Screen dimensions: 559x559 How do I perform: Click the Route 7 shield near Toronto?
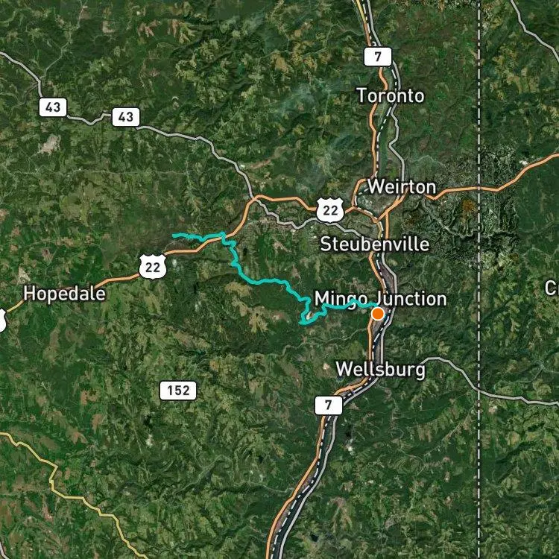[x=378, y=57]
